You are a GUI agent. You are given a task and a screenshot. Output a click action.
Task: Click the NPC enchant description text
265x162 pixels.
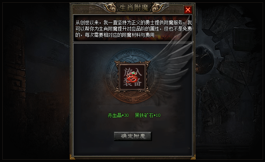pyautogui.click(x=133, y=29)
